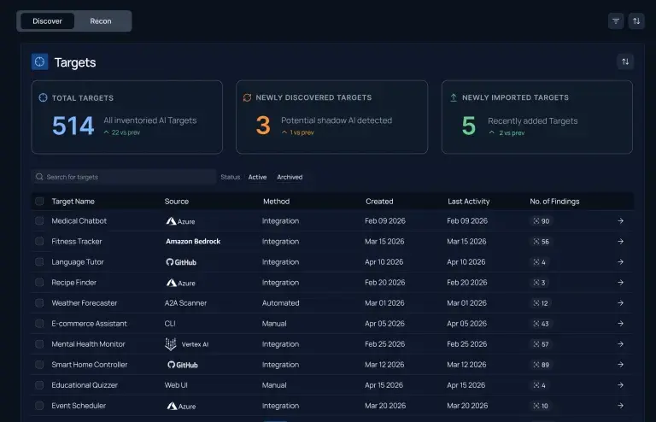Click the sort icon in Targets header
656x422 pixels.
pos(625,62)
